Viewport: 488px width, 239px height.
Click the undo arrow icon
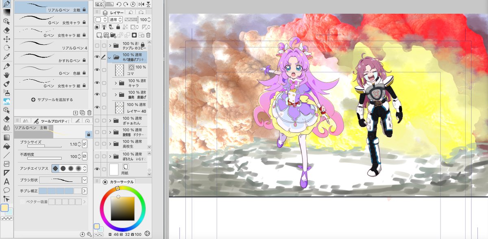coord(118,4)
